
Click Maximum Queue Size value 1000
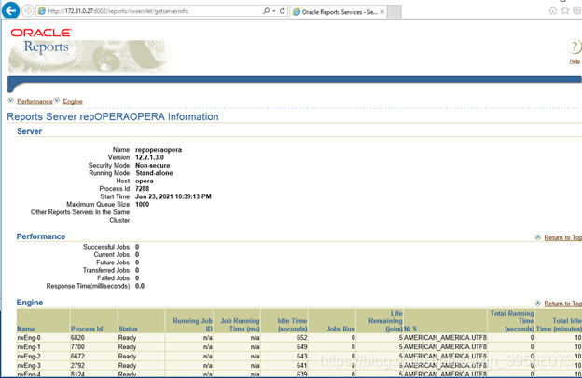point(142,204)
